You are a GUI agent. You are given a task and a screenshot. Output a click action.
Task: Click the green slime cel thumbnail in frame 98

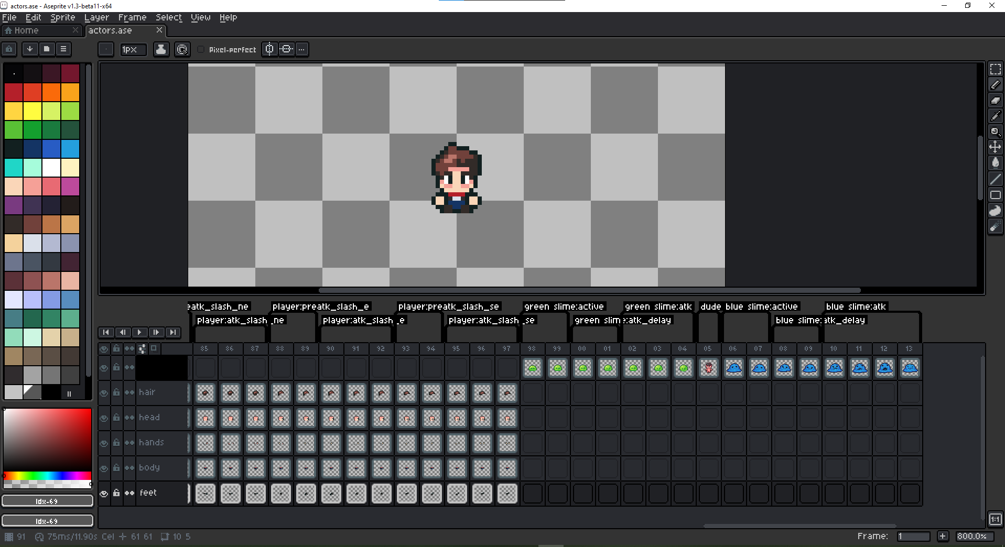(532, 367)
